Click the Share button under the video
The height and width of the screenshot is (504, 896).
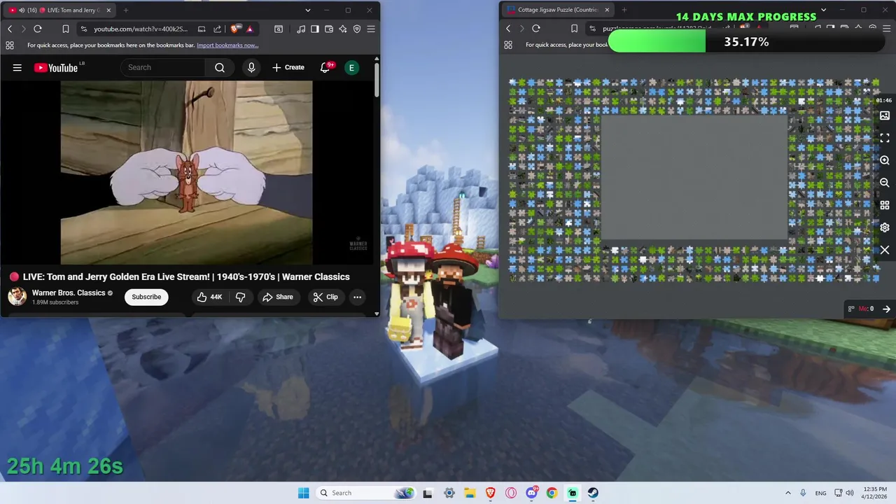(x=278, y=297)
